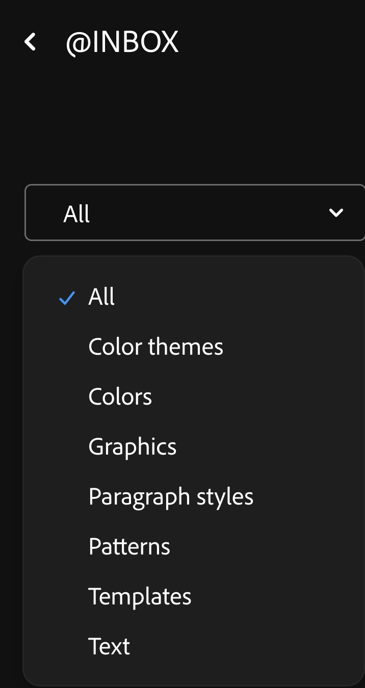Viewport: 365px width, 688px height.
Task: Filter the library by Patterns
Action: click(129, 547)
